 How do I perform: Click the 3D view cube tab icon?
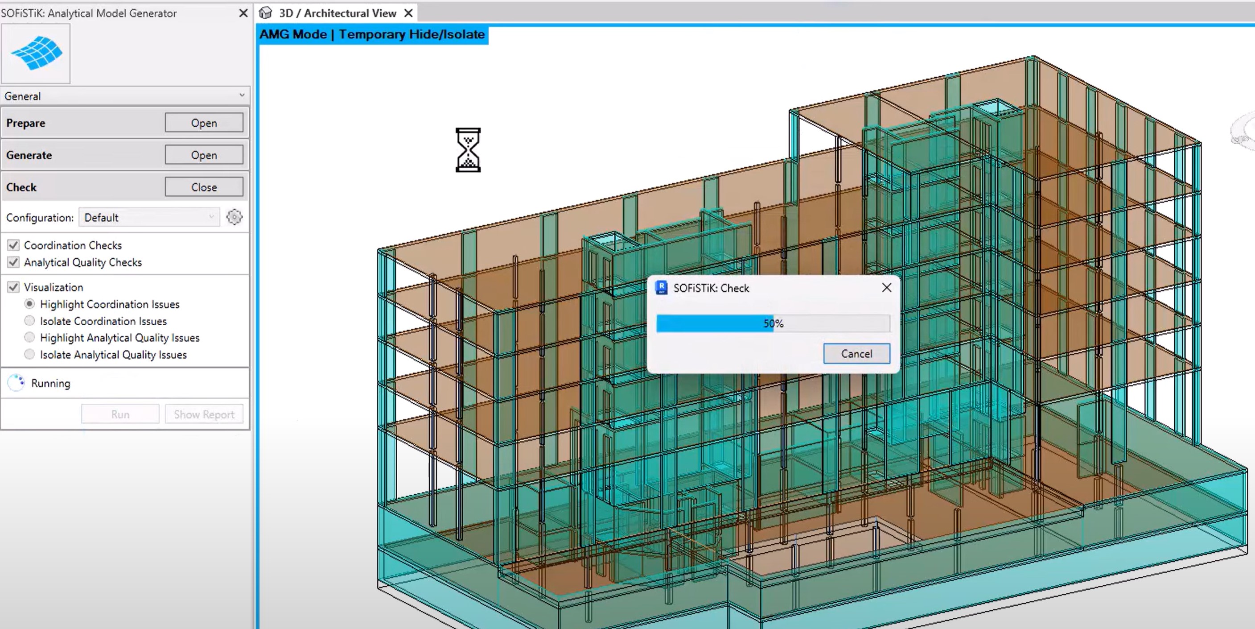tap(266, 13)
